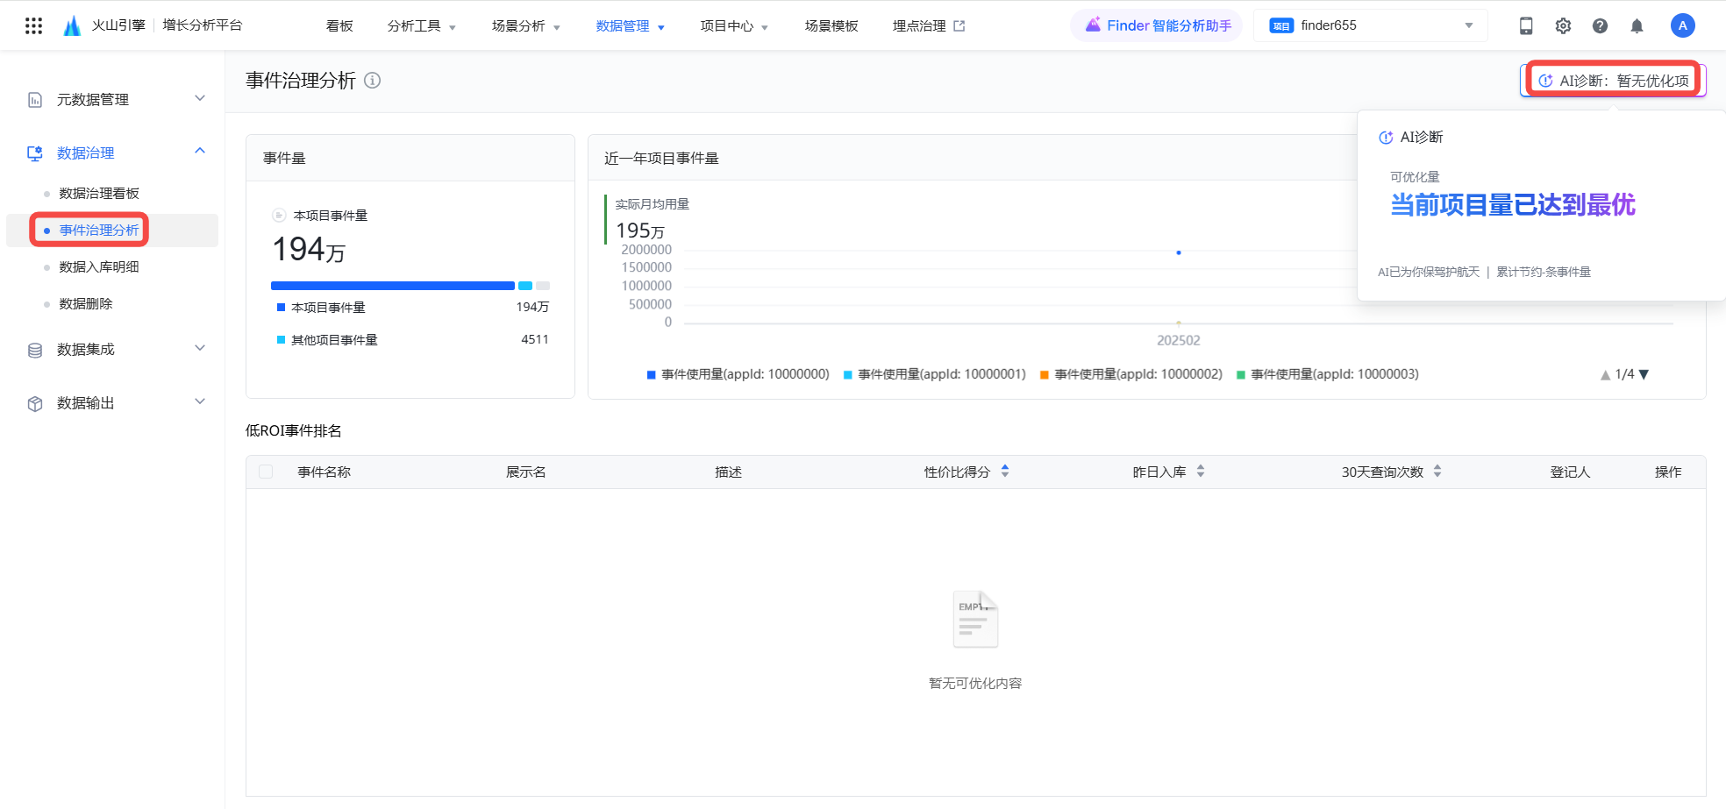Click the 元数据管理 sidebar icon

pos(35,100)
